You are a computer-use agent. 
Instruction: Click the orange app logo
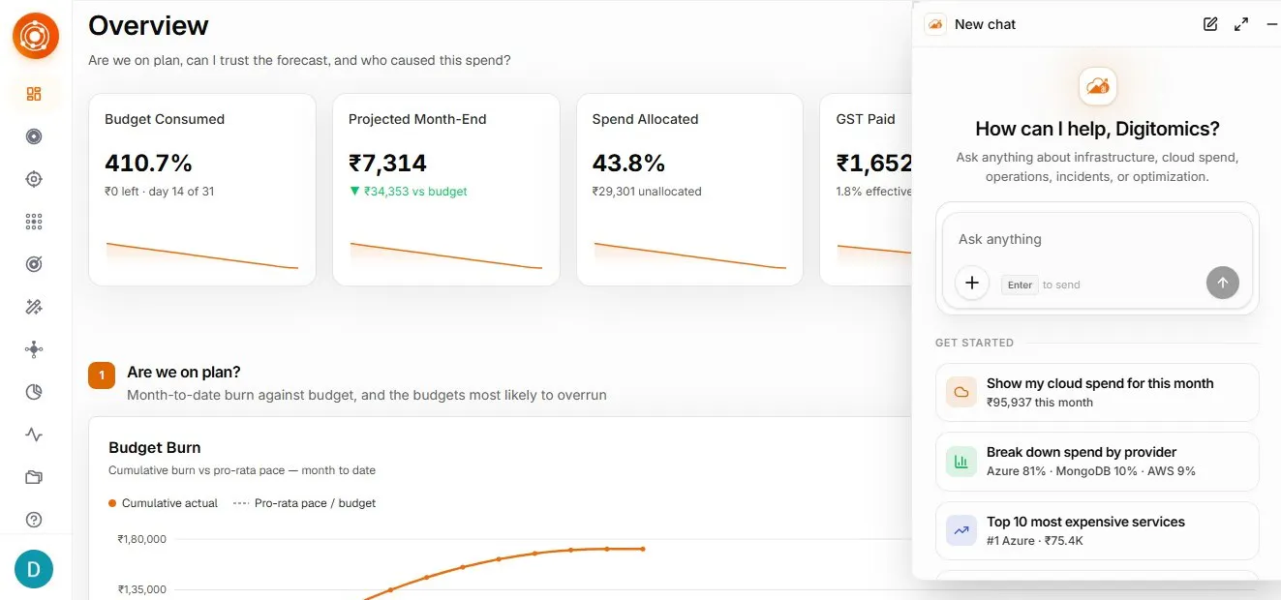36,36
